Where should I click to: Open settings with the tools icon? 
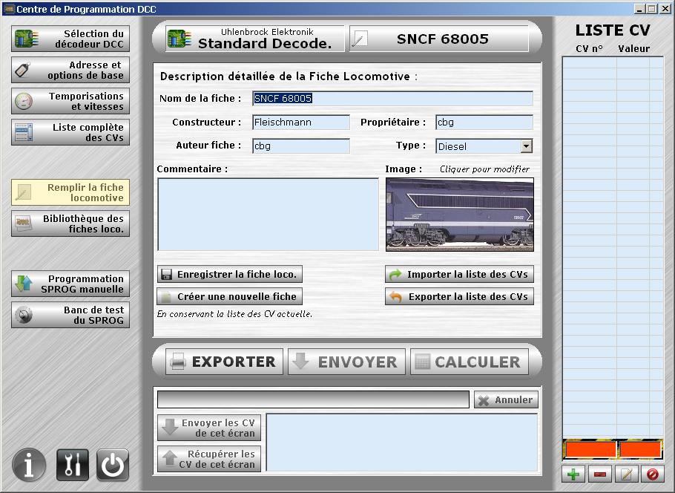click(73, 465)
